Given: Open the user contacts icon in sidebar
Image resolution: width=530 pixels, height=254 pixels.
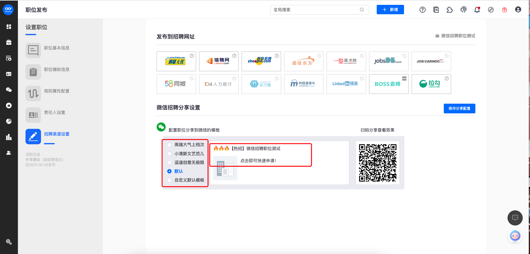Looking at the screenshot, I should coord(9,153).
